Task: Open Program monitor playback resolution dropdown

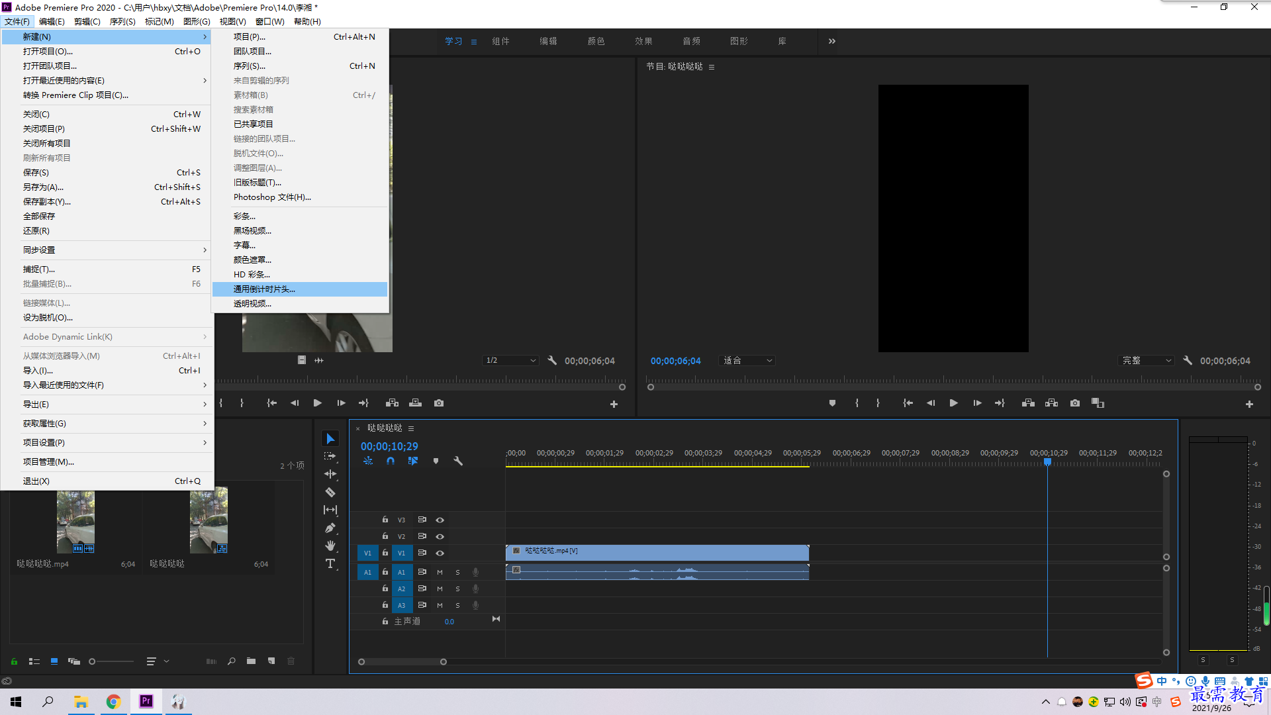Action: (1147, 361)
